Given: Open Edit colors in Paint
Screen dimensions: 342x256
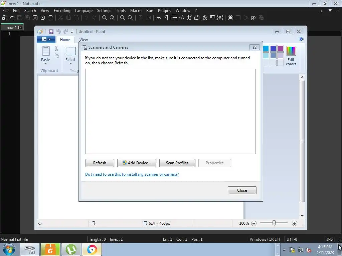Looking at the screenshot, I should point(291,56).
